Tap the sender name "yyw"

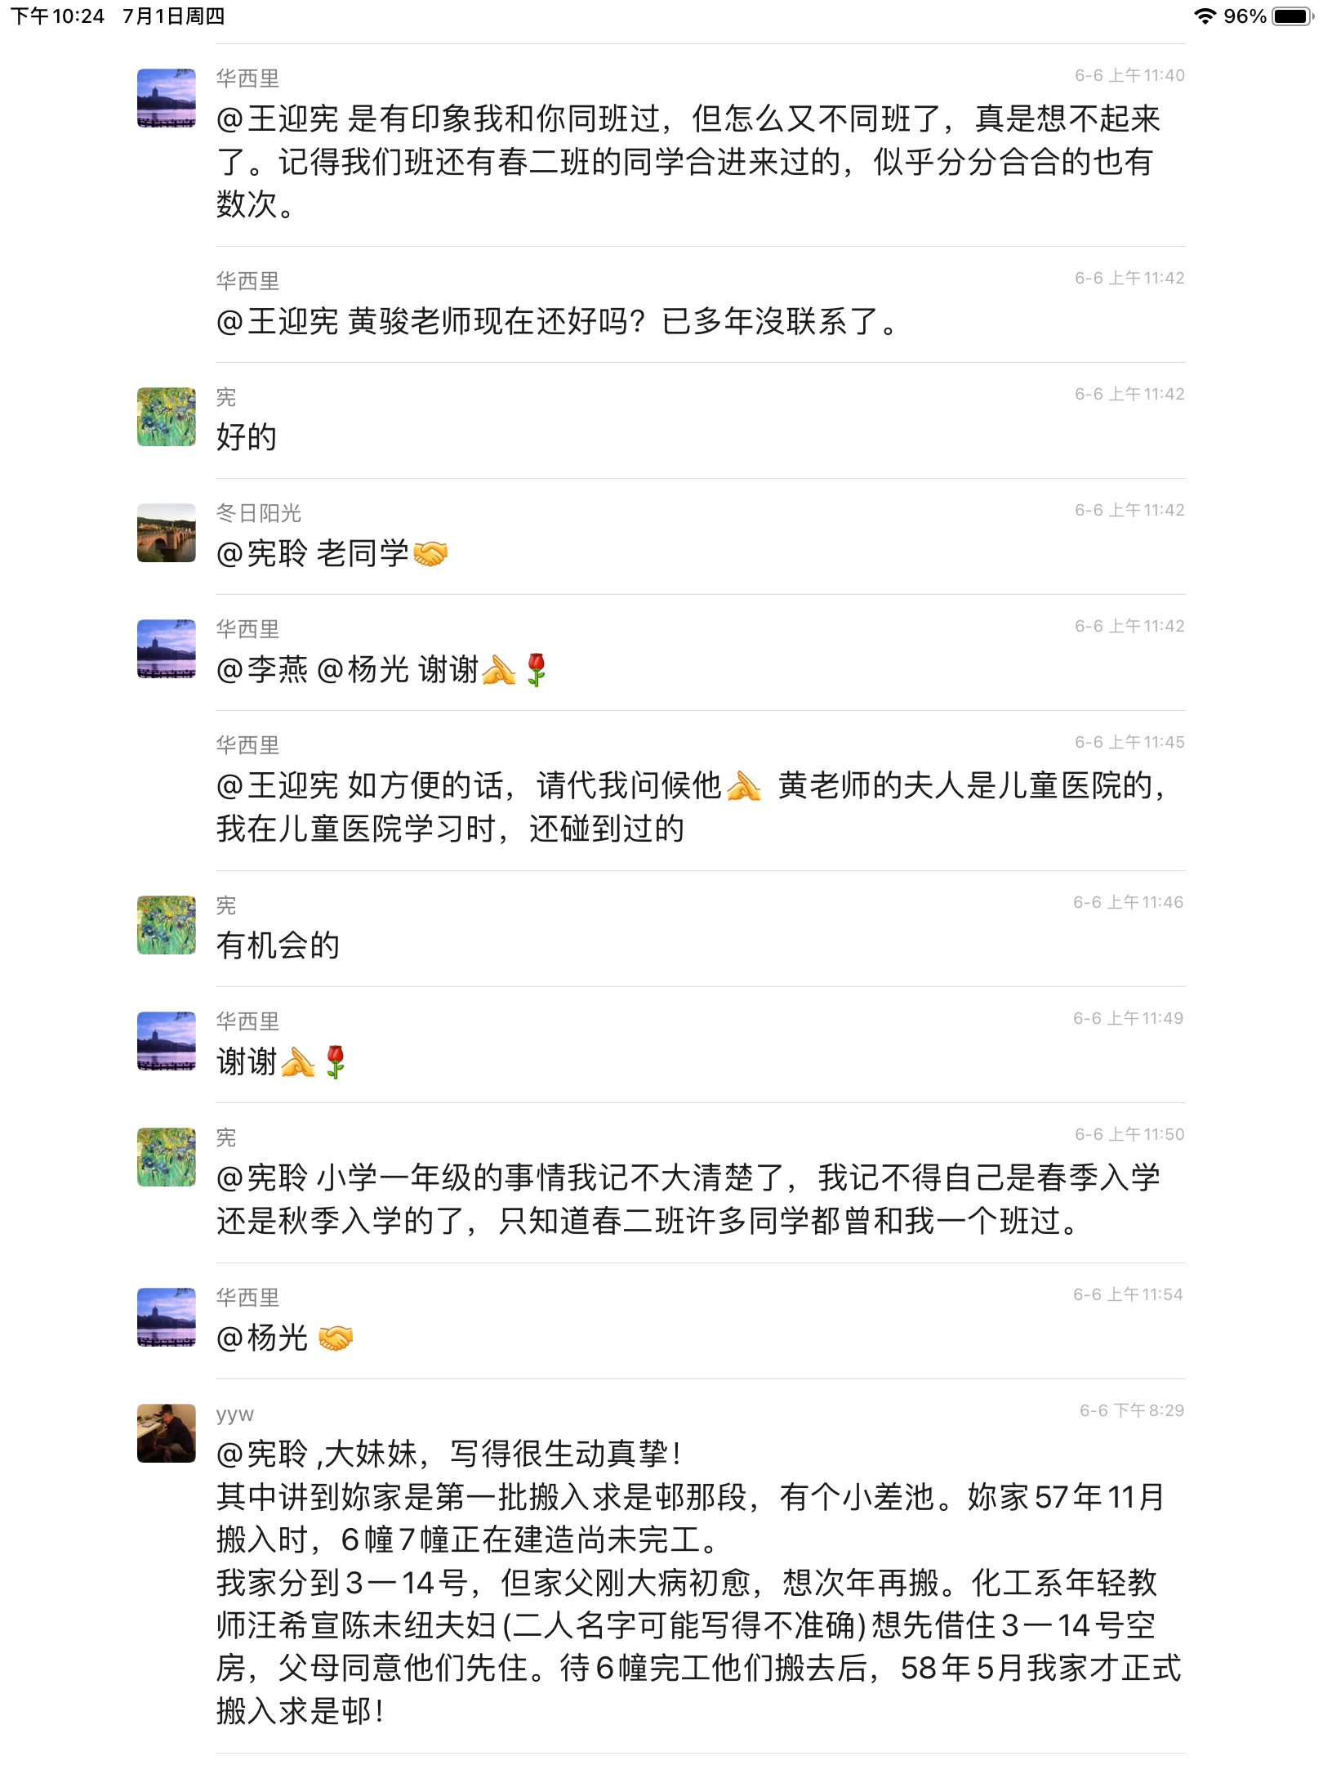pyautogui.click(x=234, y=1414)
